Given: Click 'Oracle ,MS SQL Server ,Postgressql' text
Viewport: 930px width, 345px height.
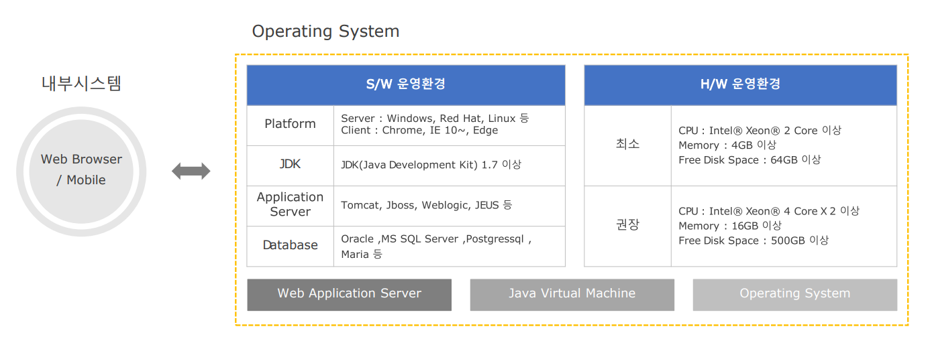Looking at the screenshot, I should tap(436, 239).
